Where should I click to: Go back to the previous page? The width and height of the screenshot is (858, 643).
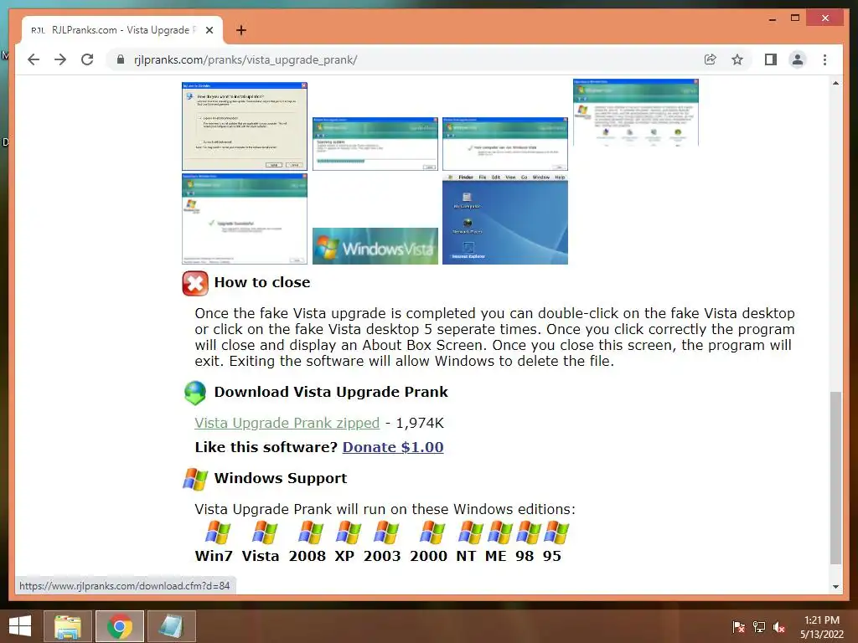34,59
